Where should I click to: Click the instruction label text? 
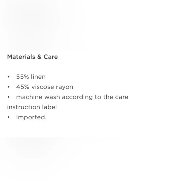pos(32,107)
